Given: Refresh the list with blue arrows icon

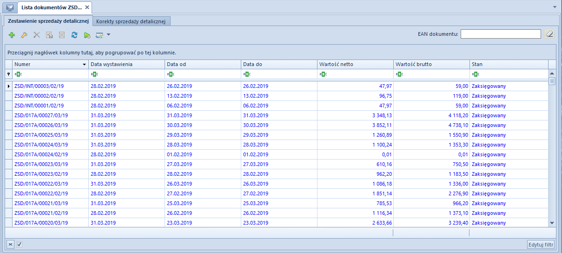Looking at the screenshot, I should pos(74,35).
